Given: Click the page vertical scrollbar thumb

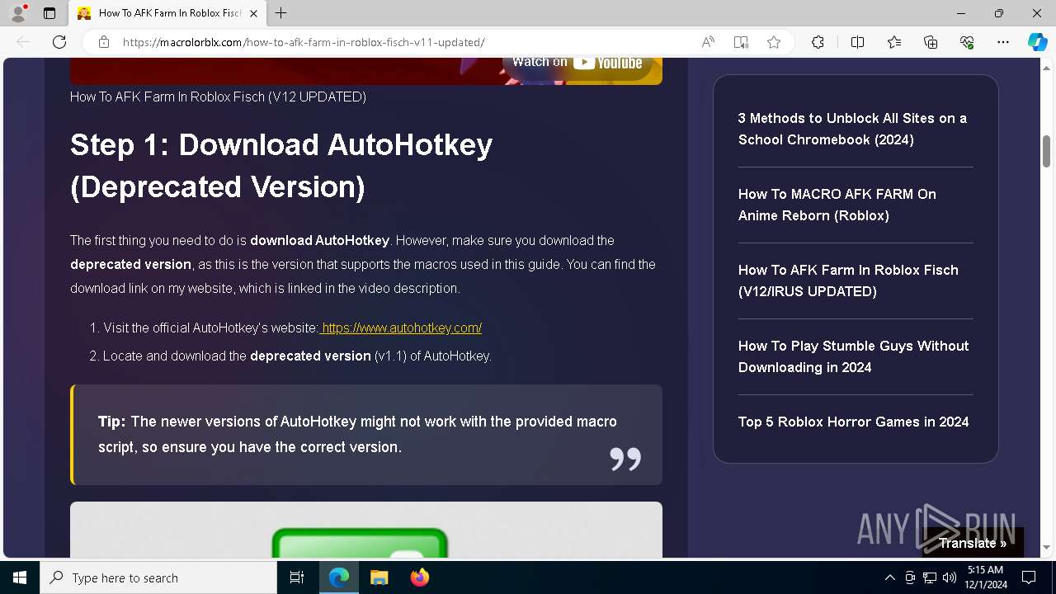Looking at the screenshot, I should [1046, 150].
